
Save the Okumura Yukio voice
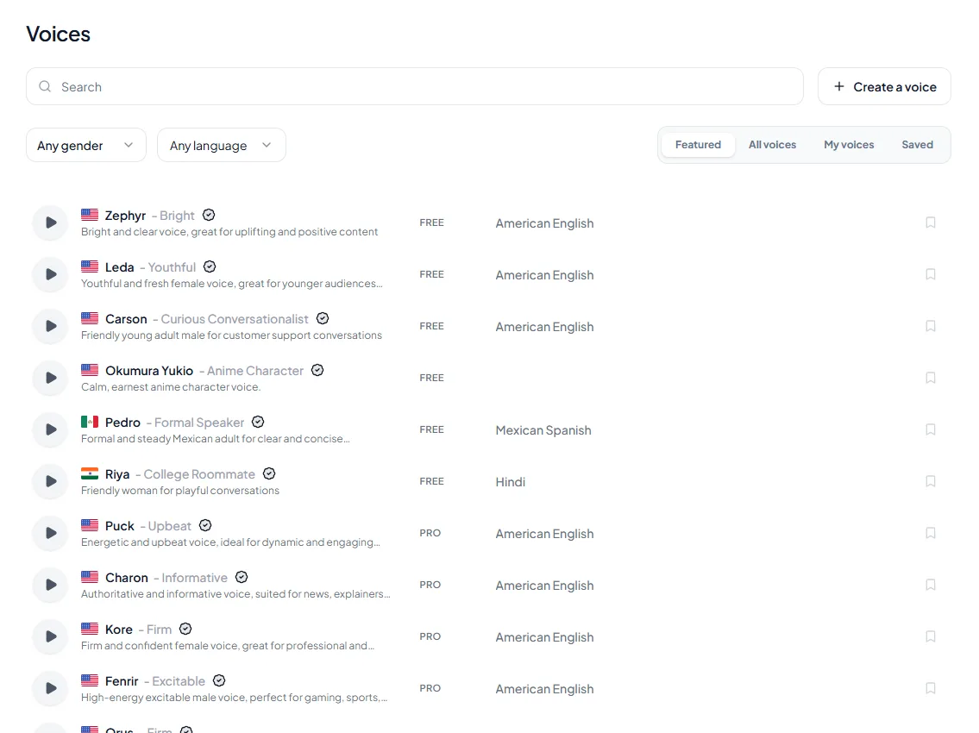point(931,378)
